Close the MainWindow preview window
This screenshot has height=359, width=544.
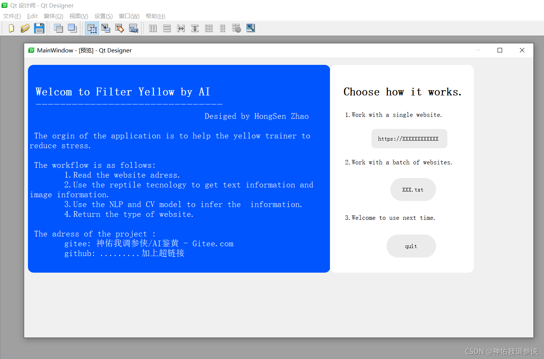[522, 50]
